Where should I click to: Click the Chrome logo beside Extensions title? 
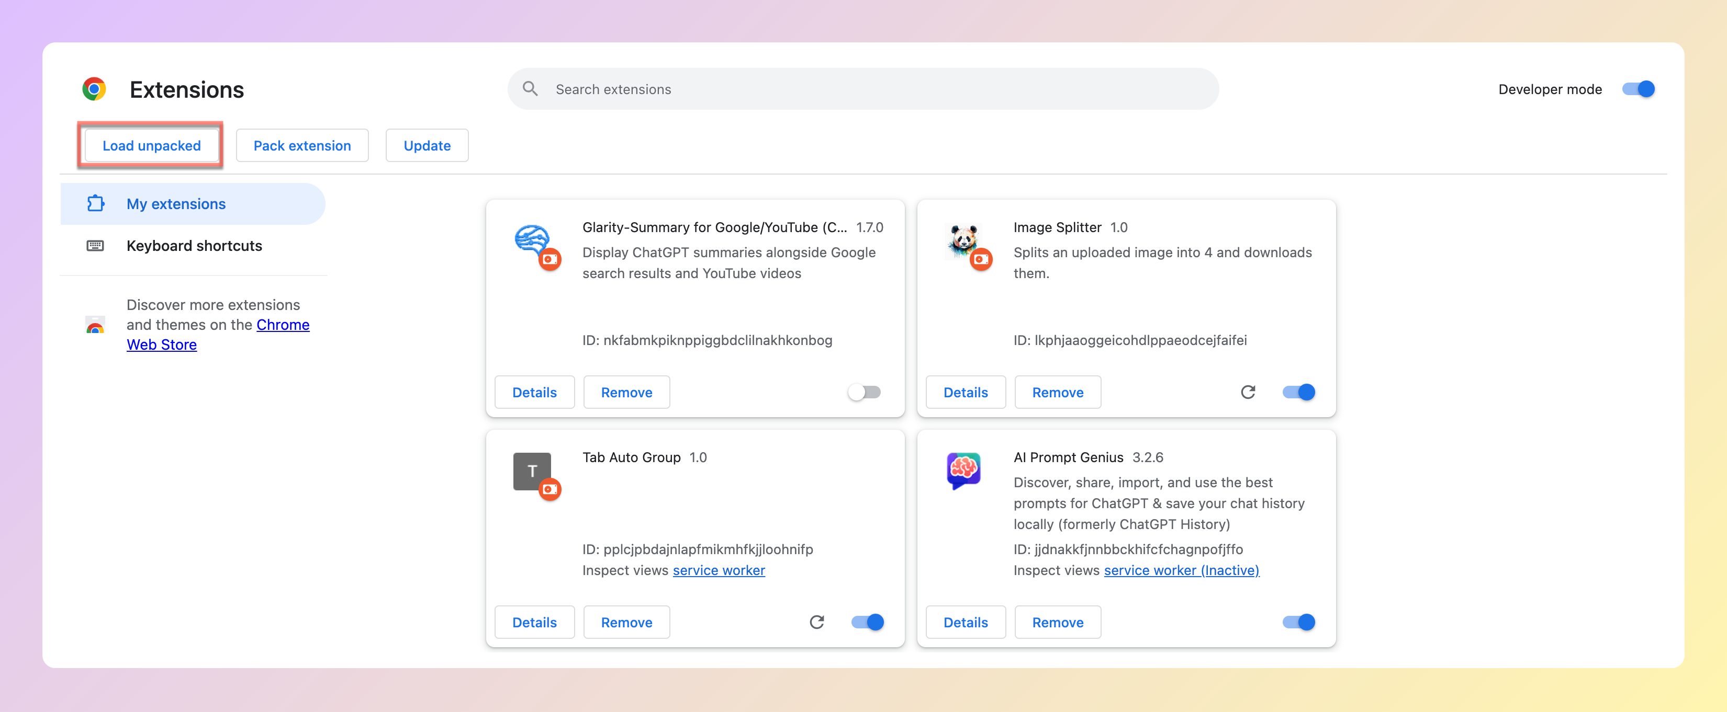click(x=94, y=89)
